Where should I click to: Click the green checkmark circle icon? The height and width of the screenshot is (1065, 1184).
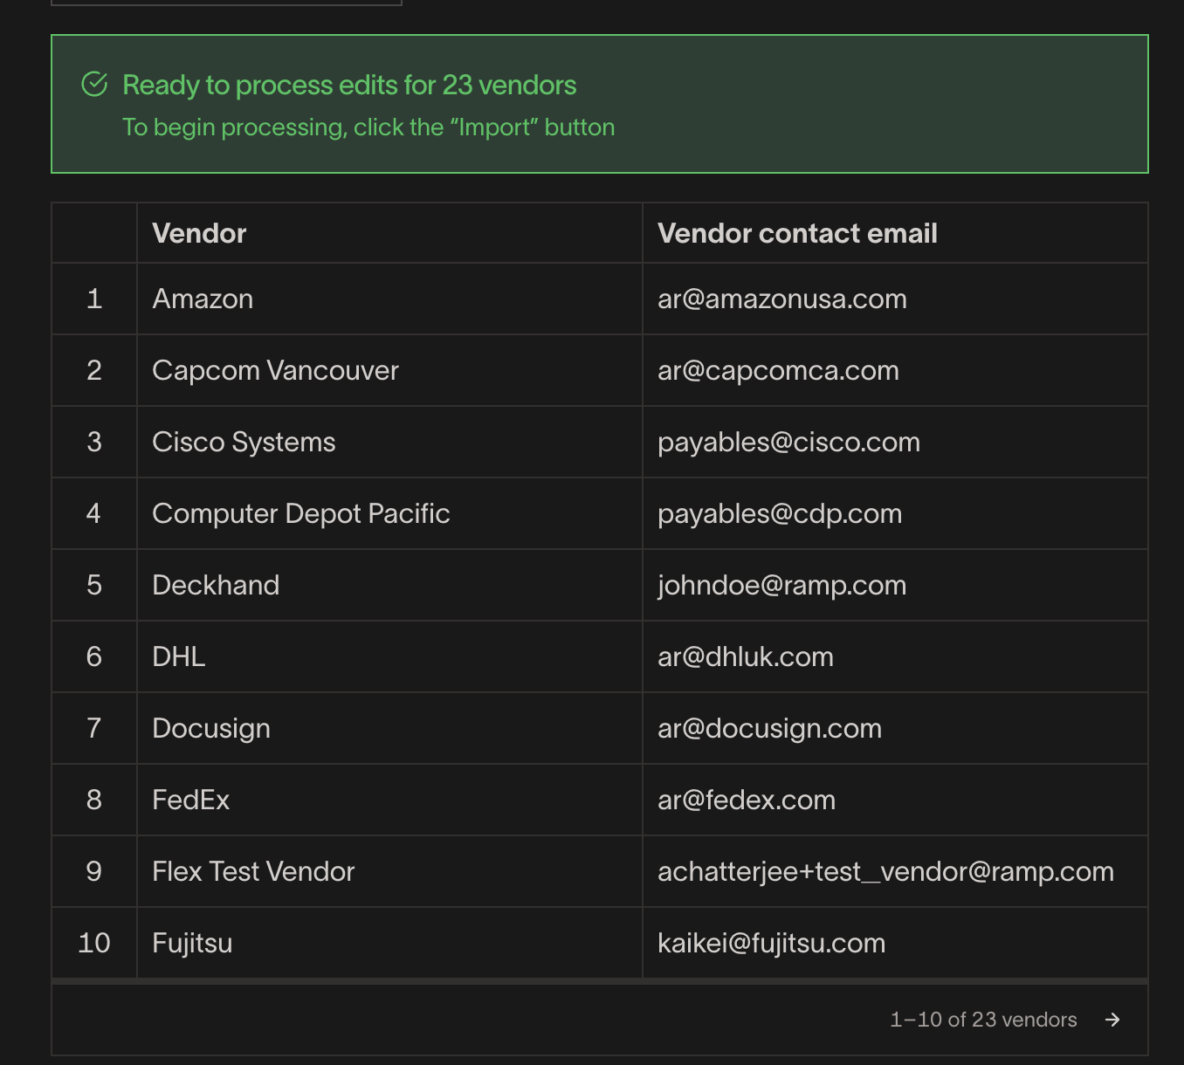94,85
